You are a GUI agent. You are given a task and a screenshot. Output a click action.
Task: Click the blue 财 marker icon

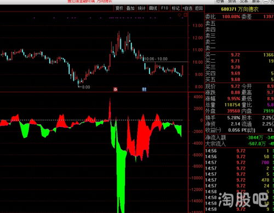144,89
